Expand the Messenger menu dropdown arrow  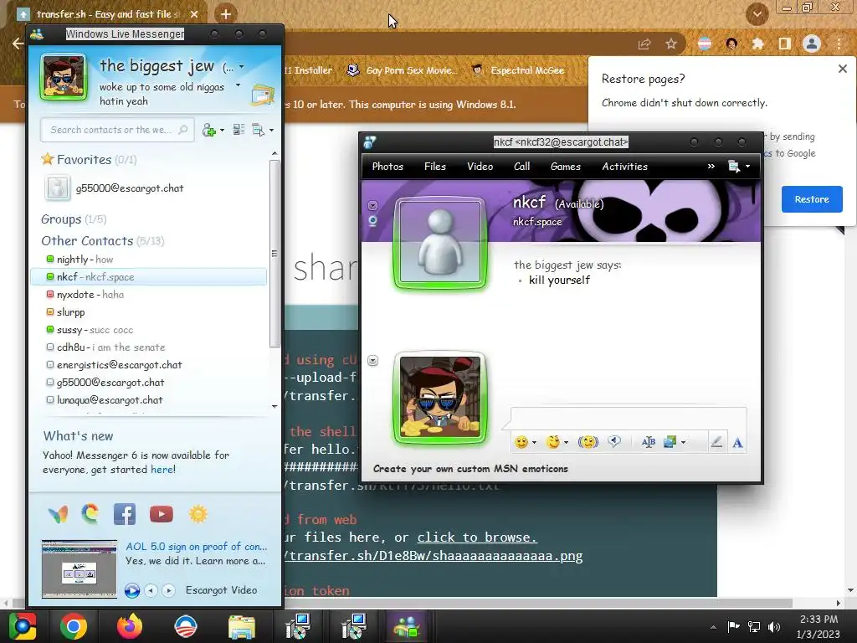pyautogui.click(x=272, y=131)
